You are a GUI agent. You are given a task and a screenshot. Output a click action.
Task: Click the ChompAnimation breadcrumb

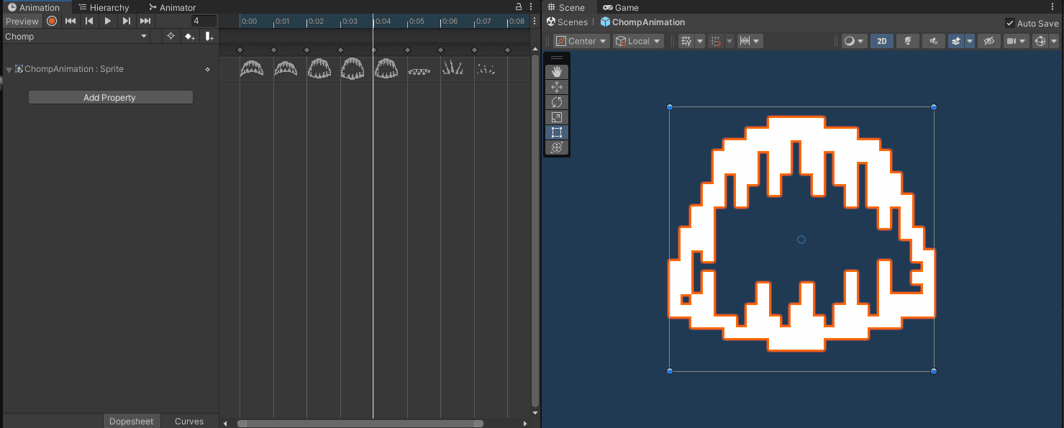642,22
